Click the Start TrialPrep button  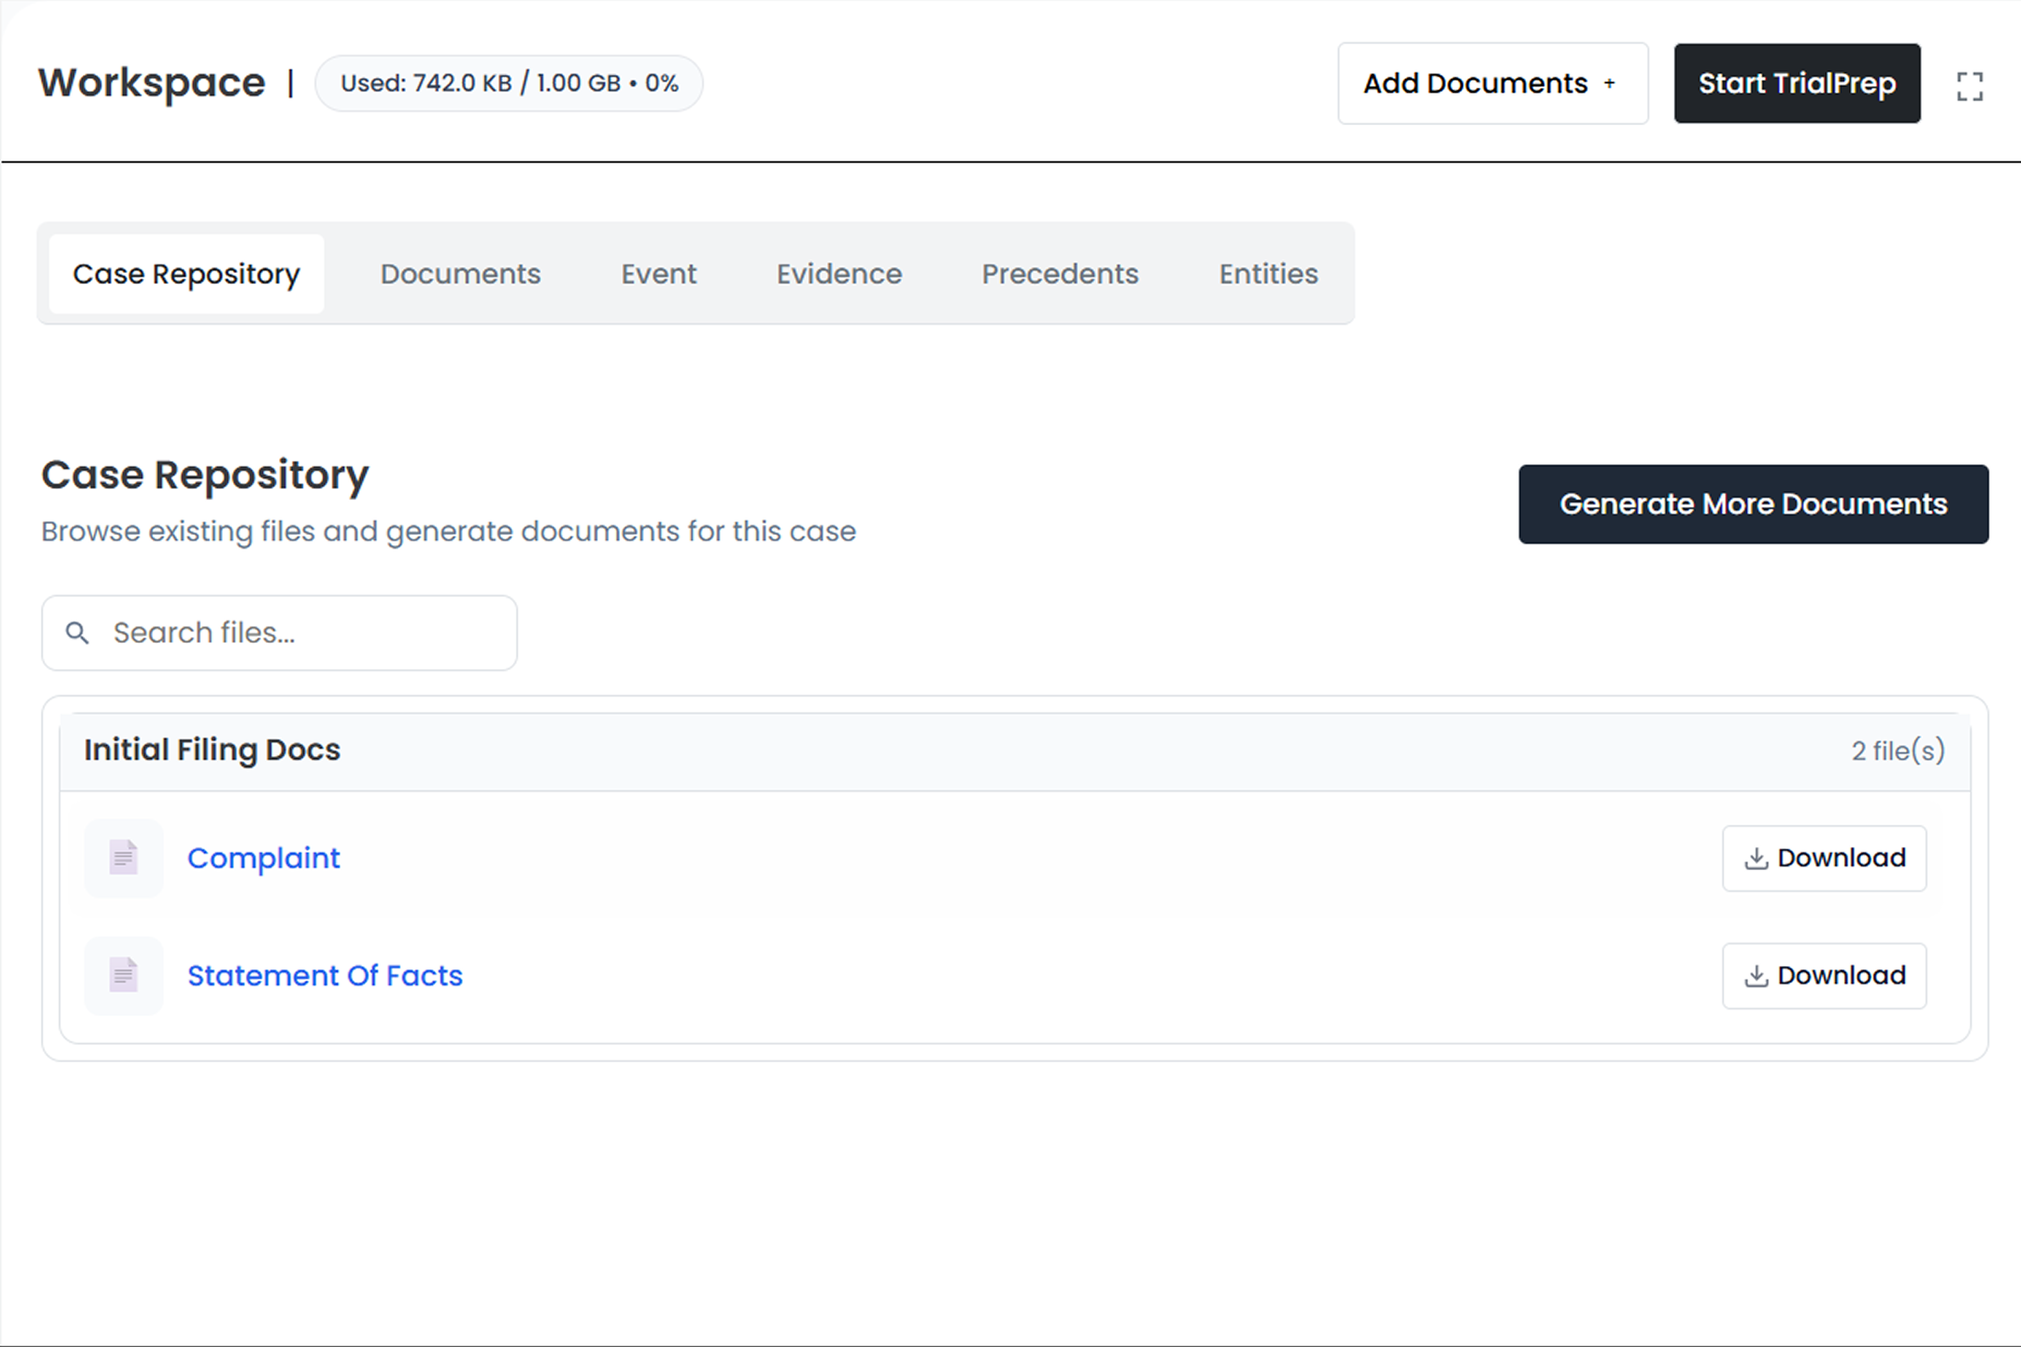click(x=1796, y=83)
